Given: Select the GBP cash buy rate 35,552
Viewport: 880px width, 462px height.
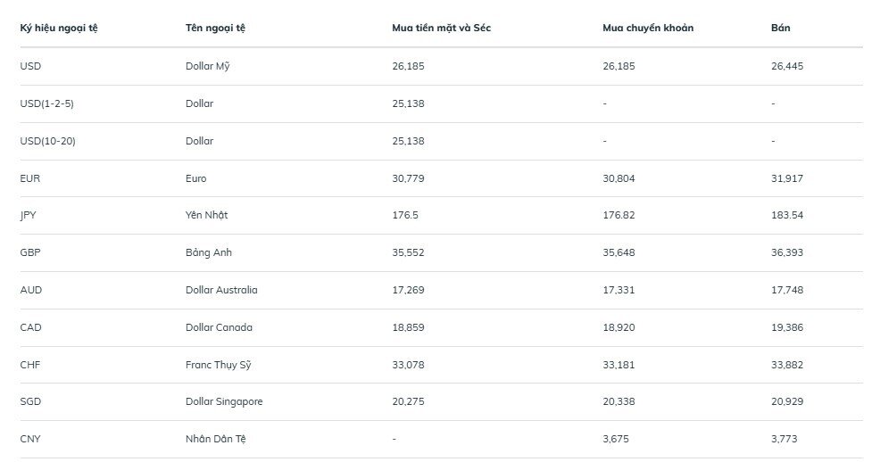Looking at the screenshot, I should [408, 252].
